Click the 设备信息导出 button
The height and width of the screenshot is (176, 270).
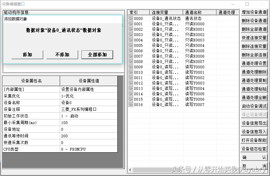pyautogui.click(x=254, y=123)
